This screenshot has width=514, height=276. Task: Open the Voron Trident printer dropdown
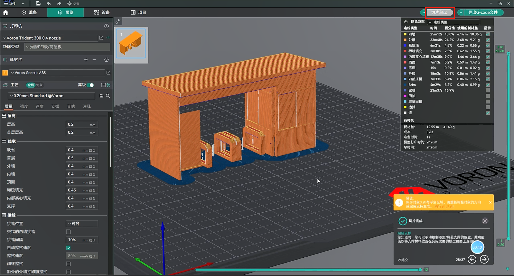click(50, 38)
